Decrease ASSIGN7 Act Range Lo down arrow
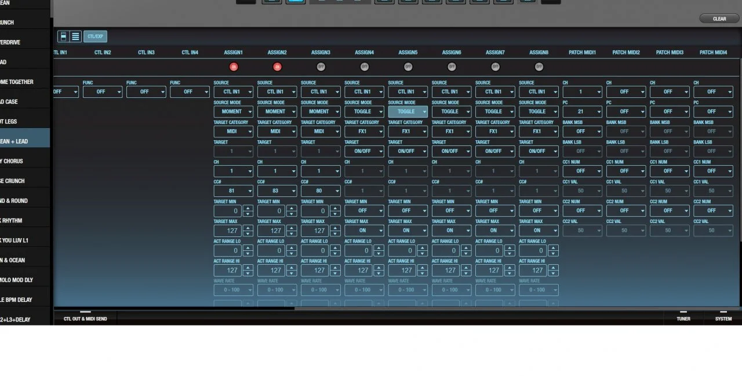742x376 pixels. [510, 254]
